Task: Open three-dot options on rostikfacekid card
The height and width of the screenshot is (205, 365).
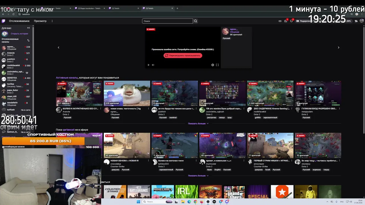Action: [291, 108]
